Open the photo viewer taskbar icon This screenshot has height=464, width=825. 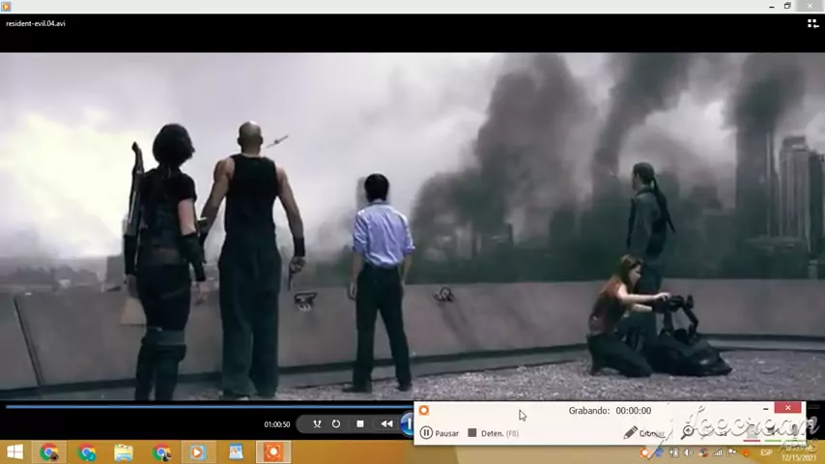pyautogui.click(x=236, y=452)
